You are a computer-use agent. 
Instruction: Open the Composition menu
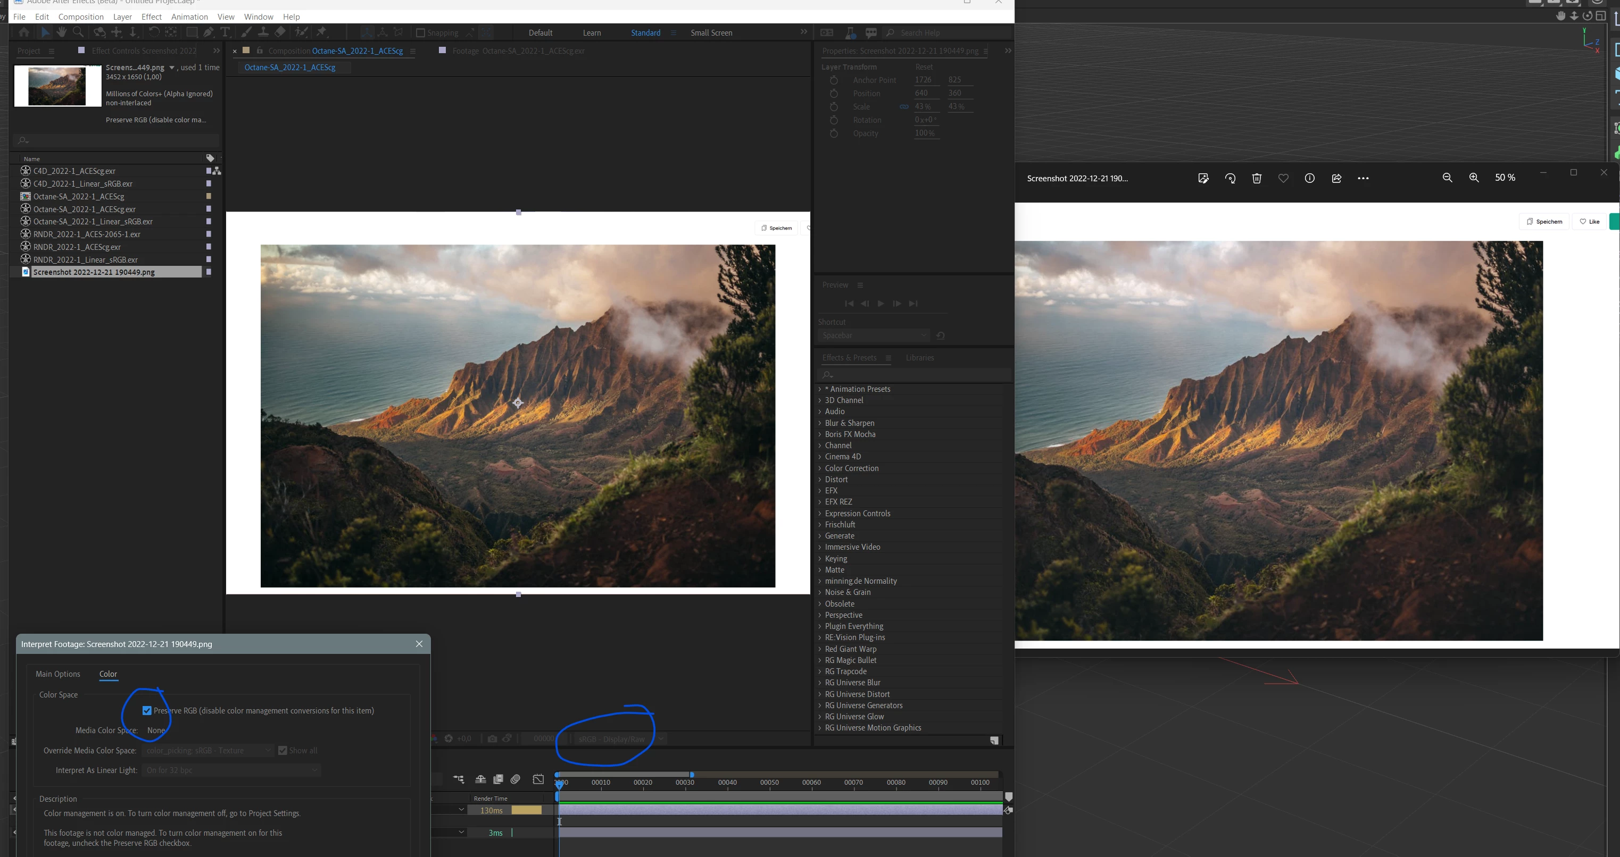80,17
